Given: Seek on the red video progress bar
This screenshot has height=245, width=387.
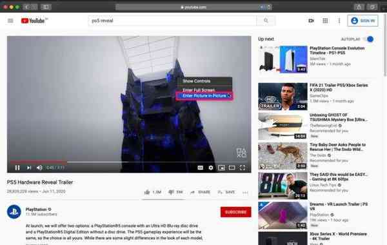Looking at the screenshot, I should 39,162.
